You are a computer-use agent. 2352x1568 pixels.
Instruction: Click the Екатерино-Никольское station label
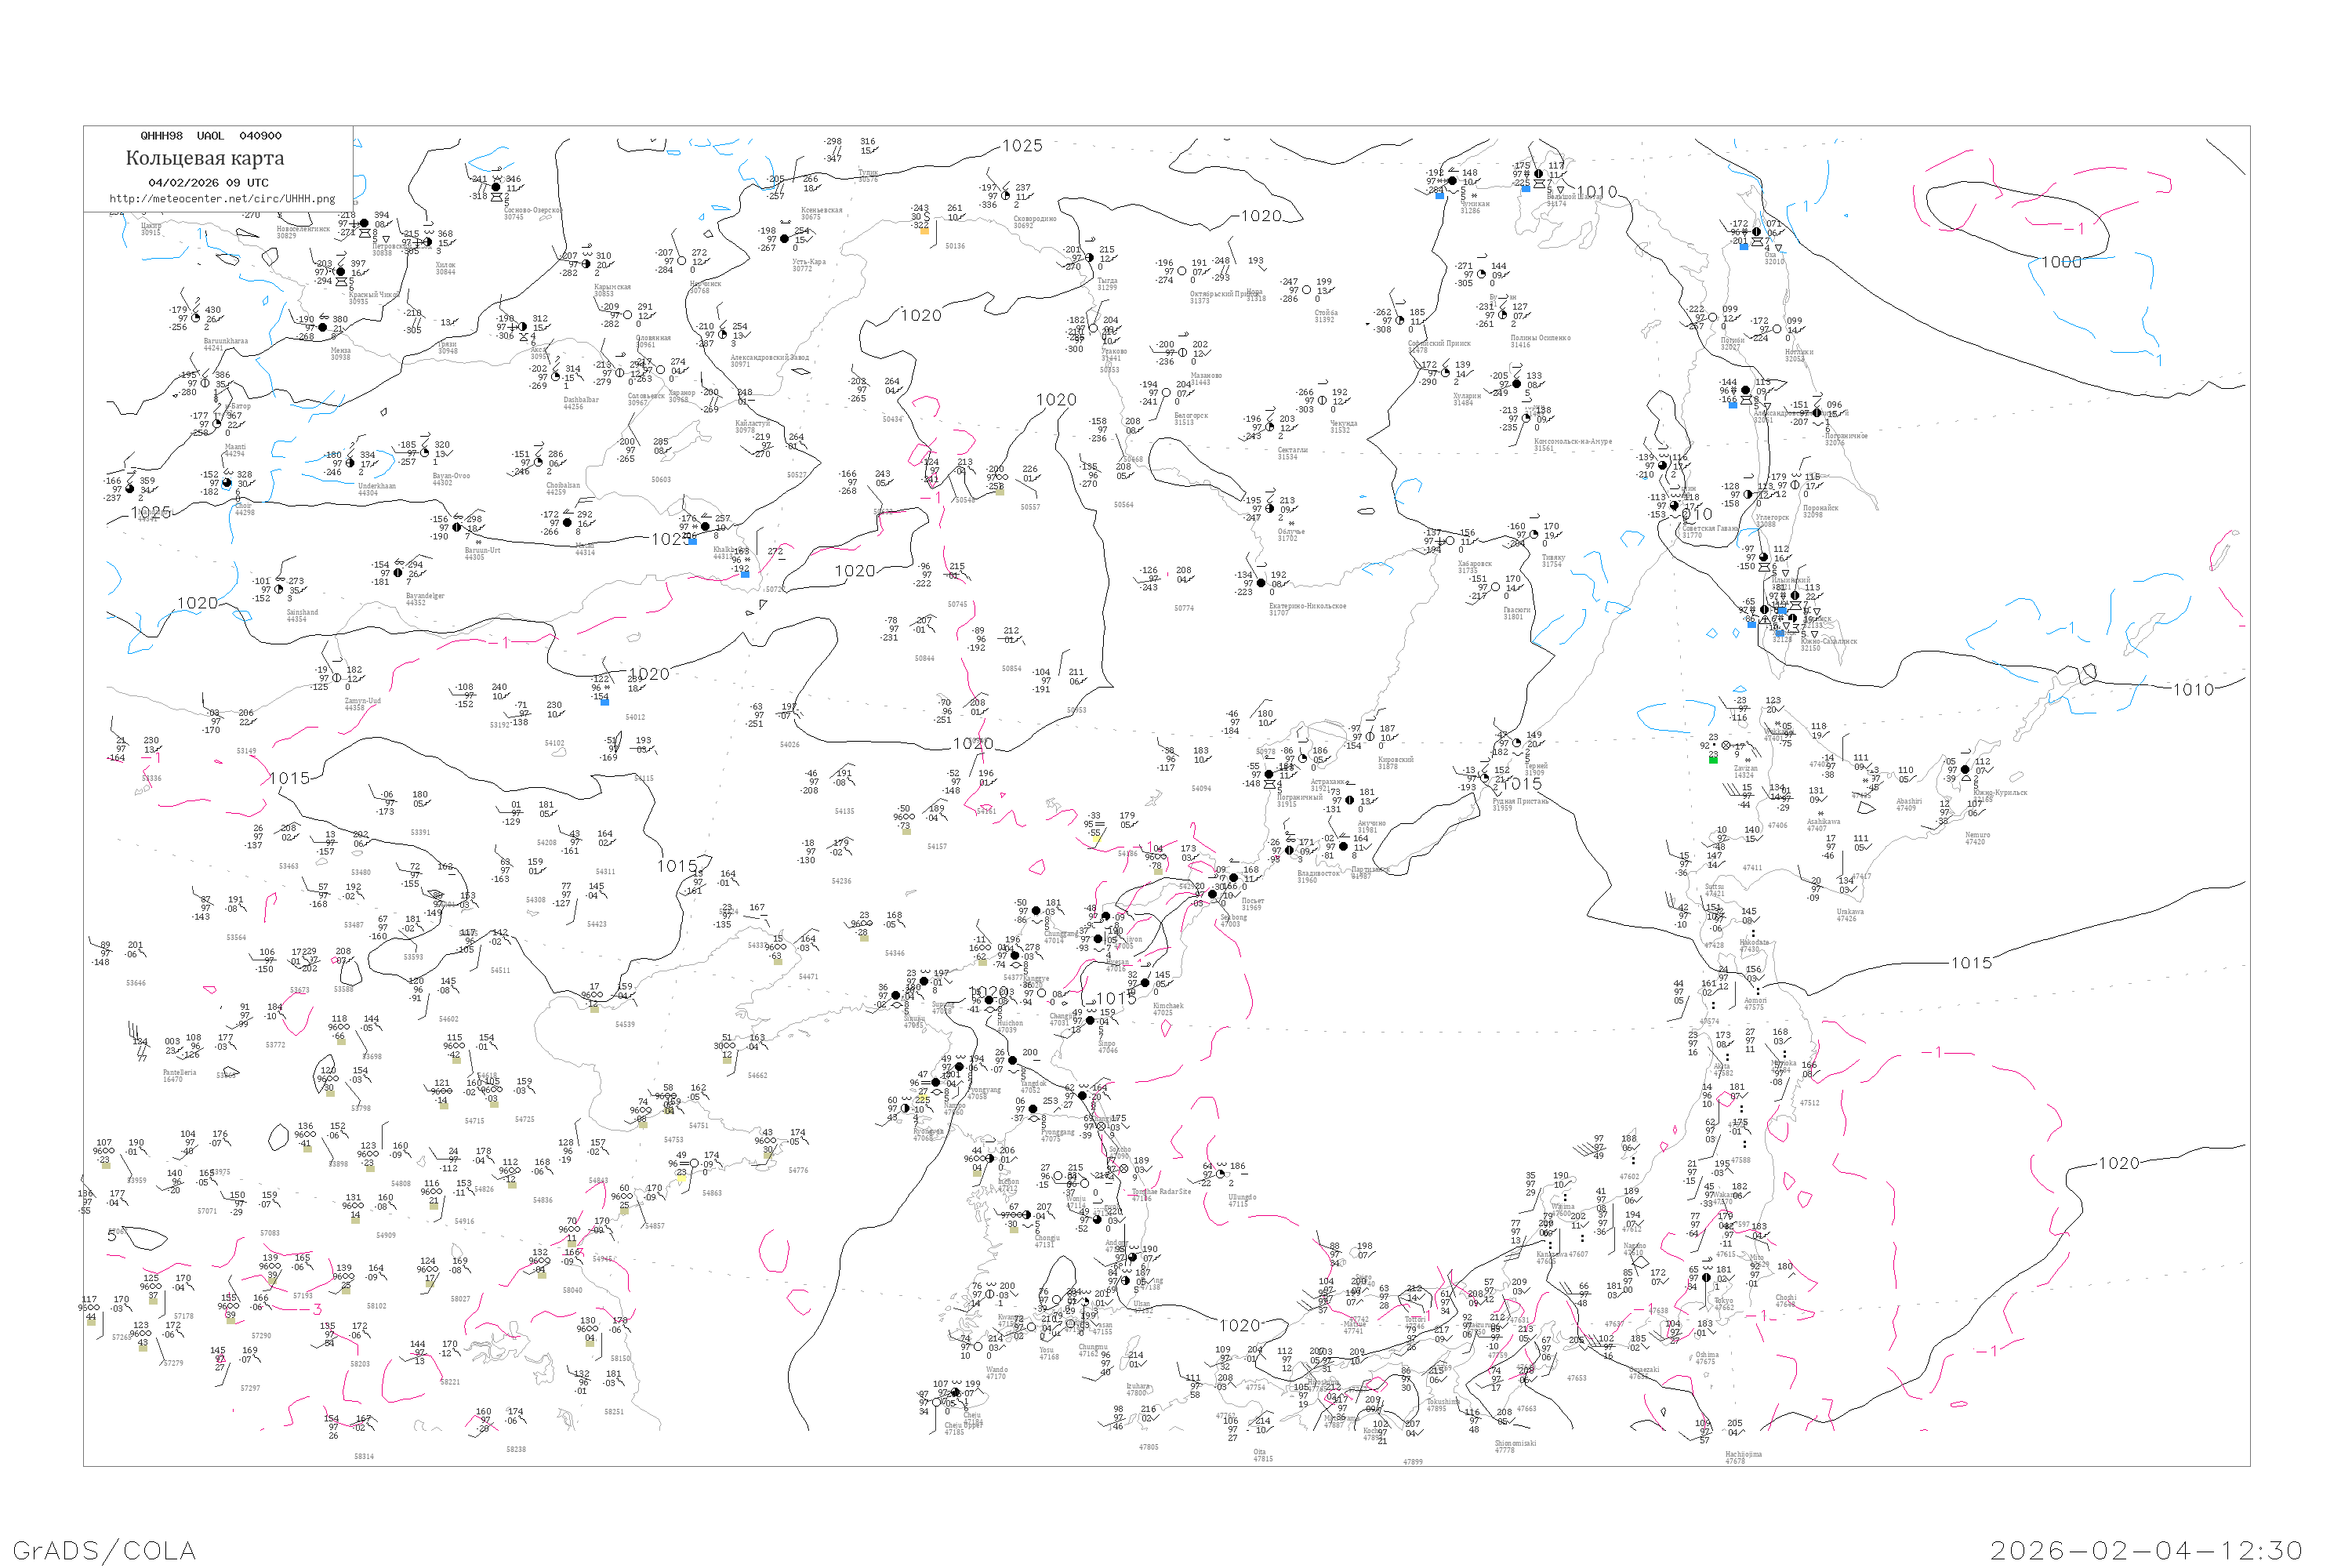(x=1307, y=606)
